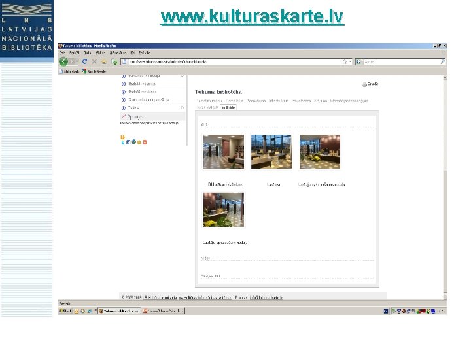The height and width of the screenshot is (353, 471).
Task: Click the red share icon after the star
Action: (x=145, y=143)
